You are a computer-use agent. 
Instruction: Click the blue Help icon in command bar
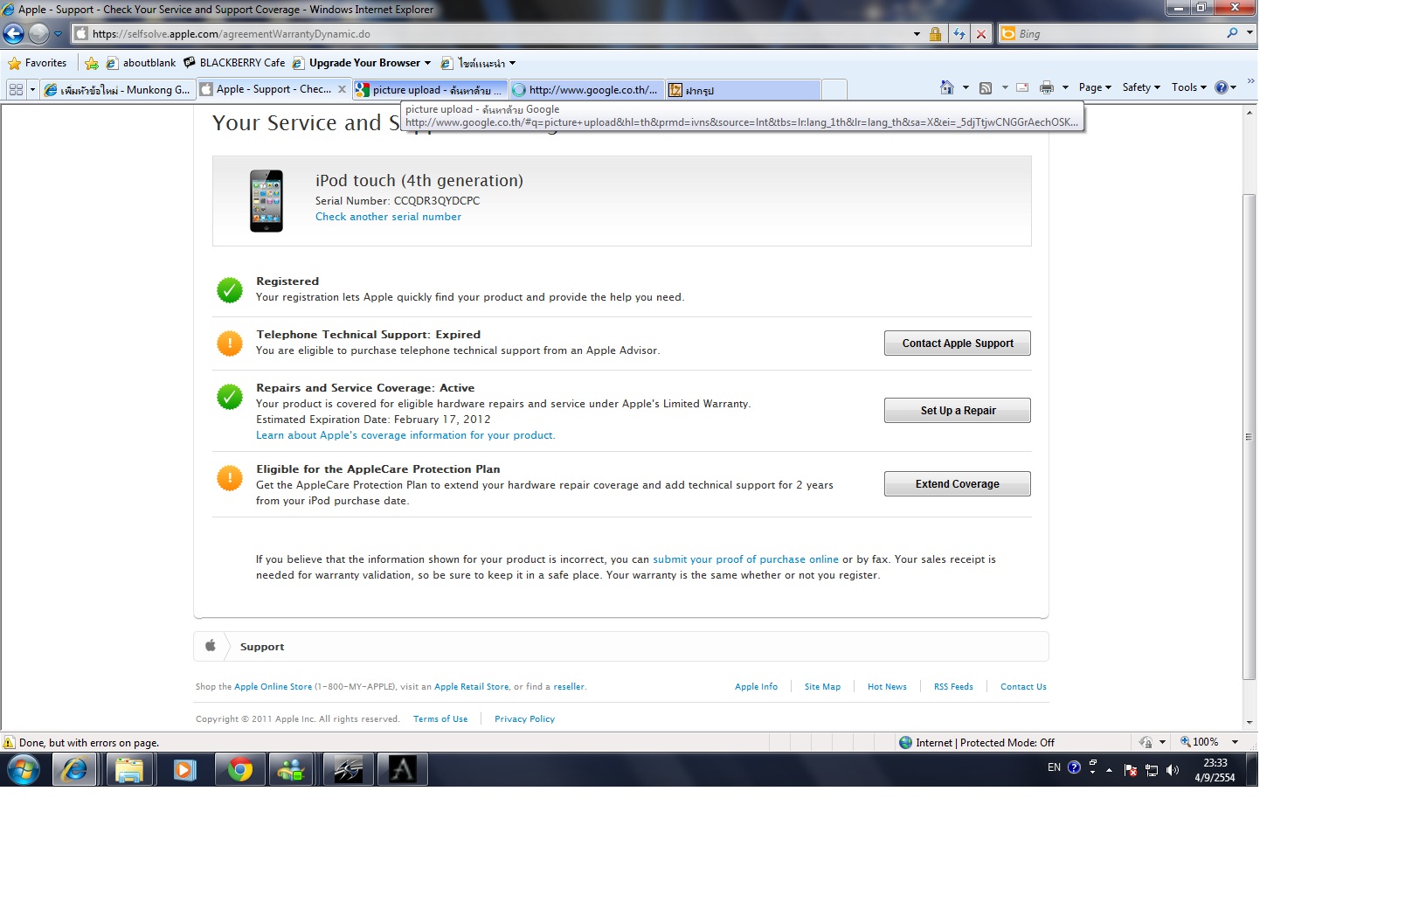[x=1222, y=87]
